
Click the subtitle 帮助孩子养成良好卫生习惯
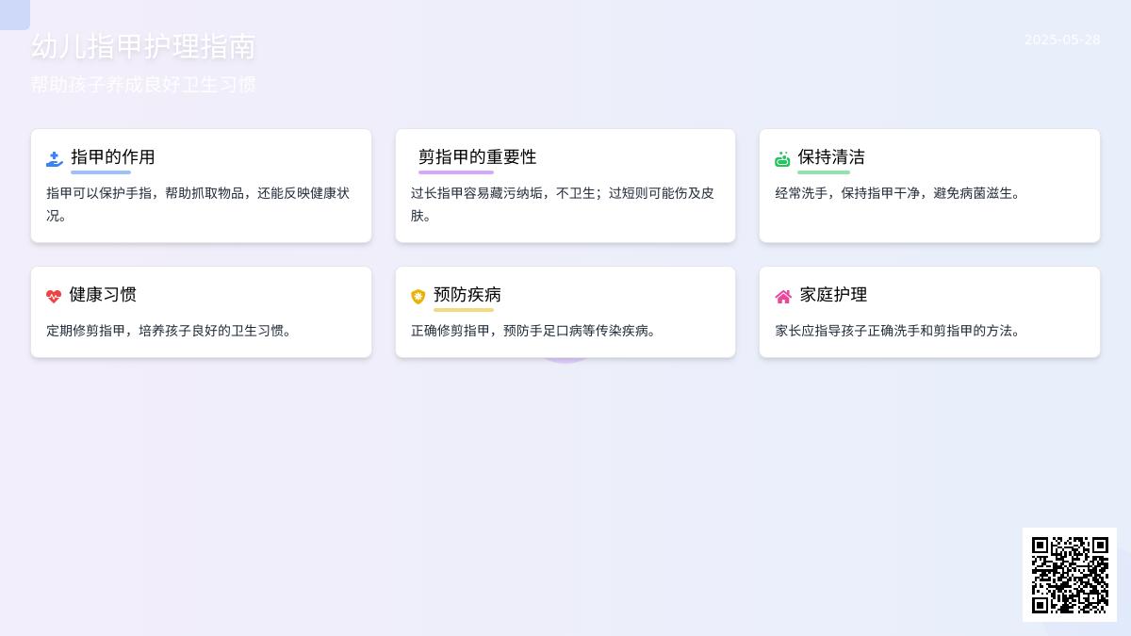pos(143,85)
